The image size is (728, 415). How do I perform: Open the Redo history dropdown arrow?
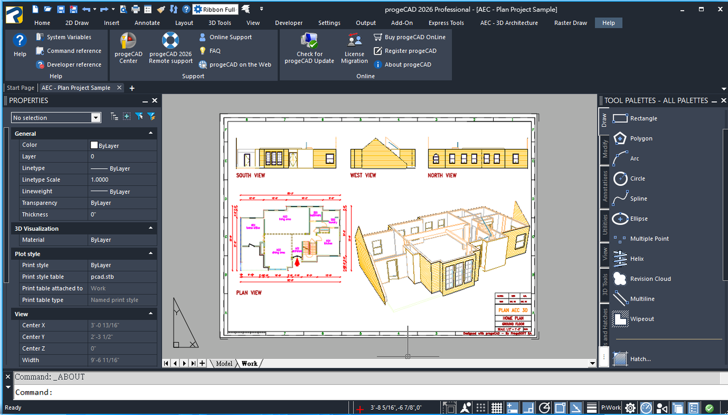coord(114,9)
